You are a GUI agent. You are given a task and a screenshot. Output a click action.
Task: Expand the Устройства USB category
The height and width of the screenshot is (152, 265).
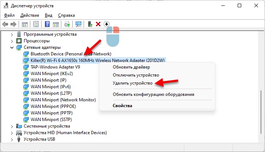pos(12,139)
